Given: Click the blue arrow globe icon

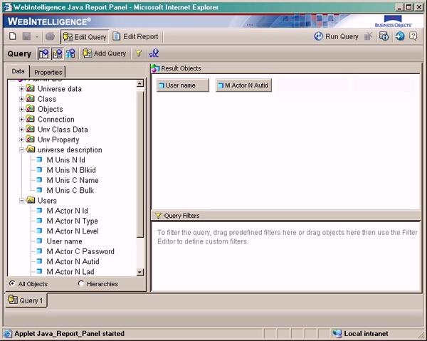Looking at the screenshot, I should 399,36.
